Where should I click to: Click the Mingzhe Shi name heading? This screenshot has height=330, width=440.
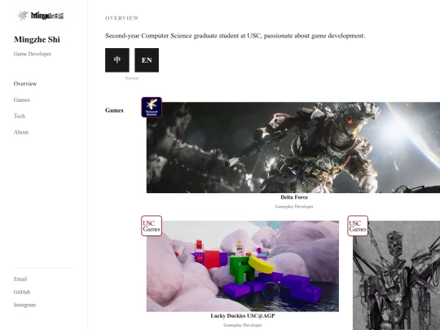pyautogui.click(x=37, y=40)
